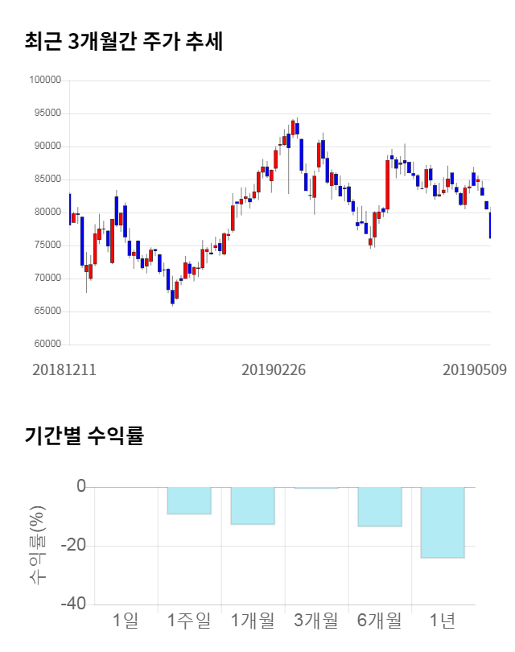
Task: Click the 100000 price axis label
Action: pos(45,80)
